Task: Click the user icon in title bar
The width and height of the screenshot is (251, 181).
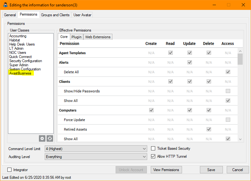Action: (5, 5)
